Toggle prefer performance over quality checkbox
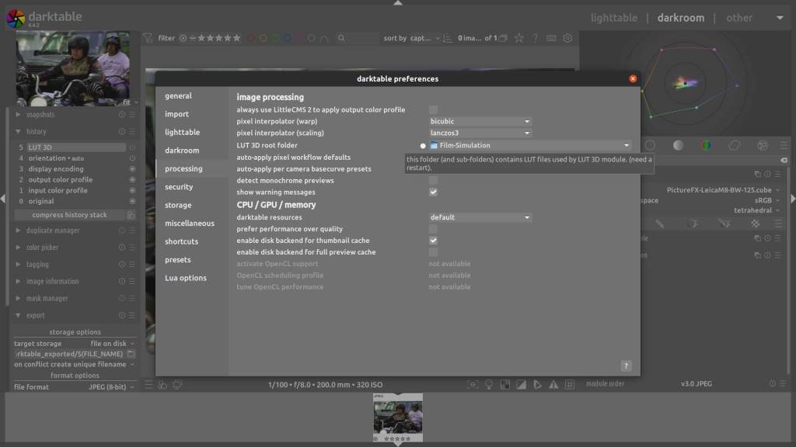The height and width of the screenshot is (447, 796). coord(433,229)
